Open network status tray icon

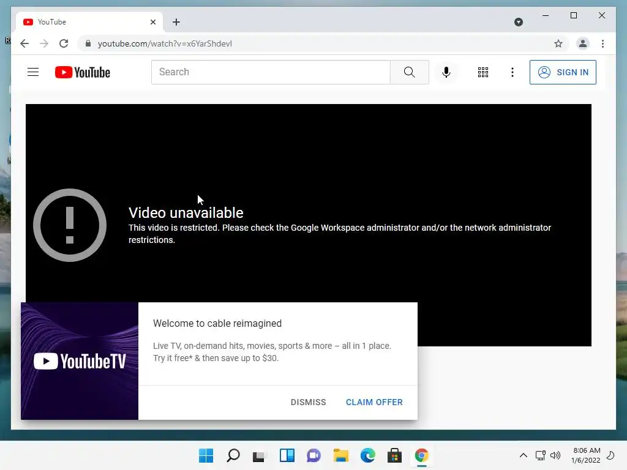click(x=540, y=455)
